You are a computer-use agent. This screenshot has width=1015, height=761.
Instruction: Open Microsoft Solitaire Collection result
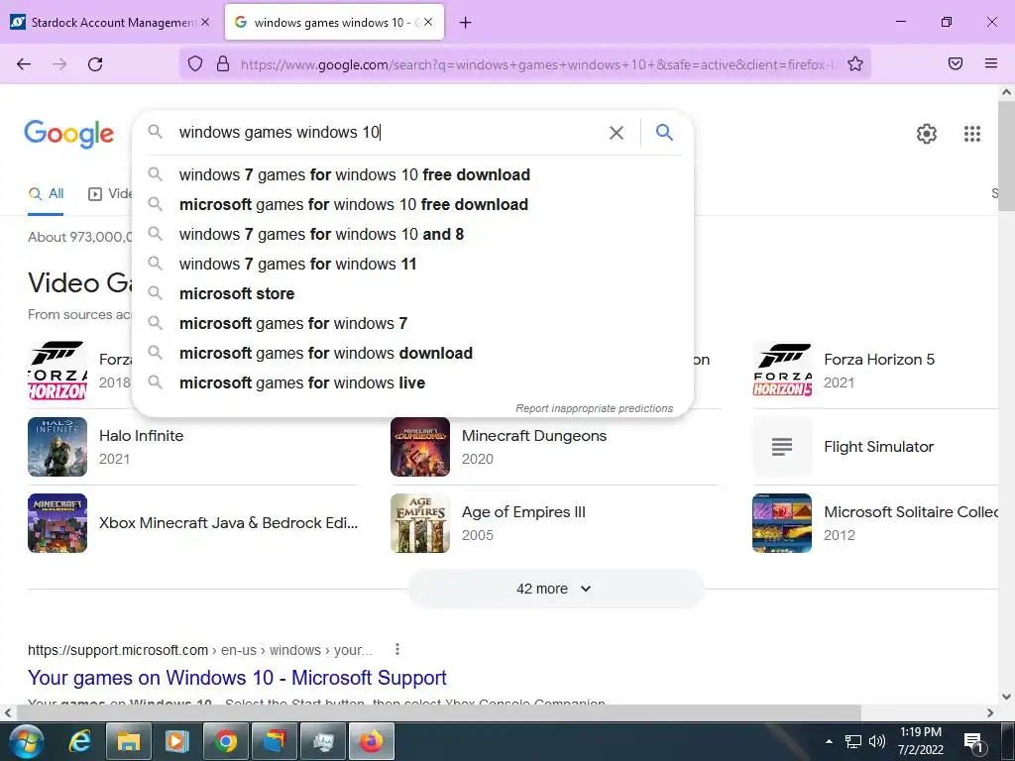point(911,512)
